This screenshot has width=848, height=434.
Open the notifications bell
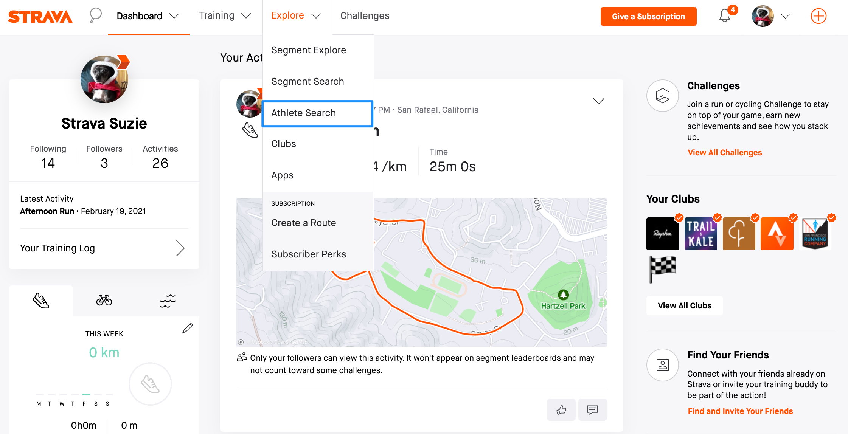click(x=725, y=15)
